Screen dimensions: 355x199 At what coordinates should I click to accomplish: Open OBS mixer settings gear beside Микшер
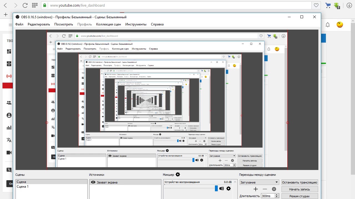[x=178, y=175]
